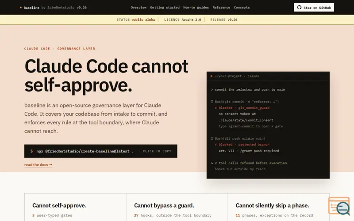The width and height of the screenshot is (354, 221).
Task: Click 'type /grant-commit to open a gate'
Action: pos(250,126)
